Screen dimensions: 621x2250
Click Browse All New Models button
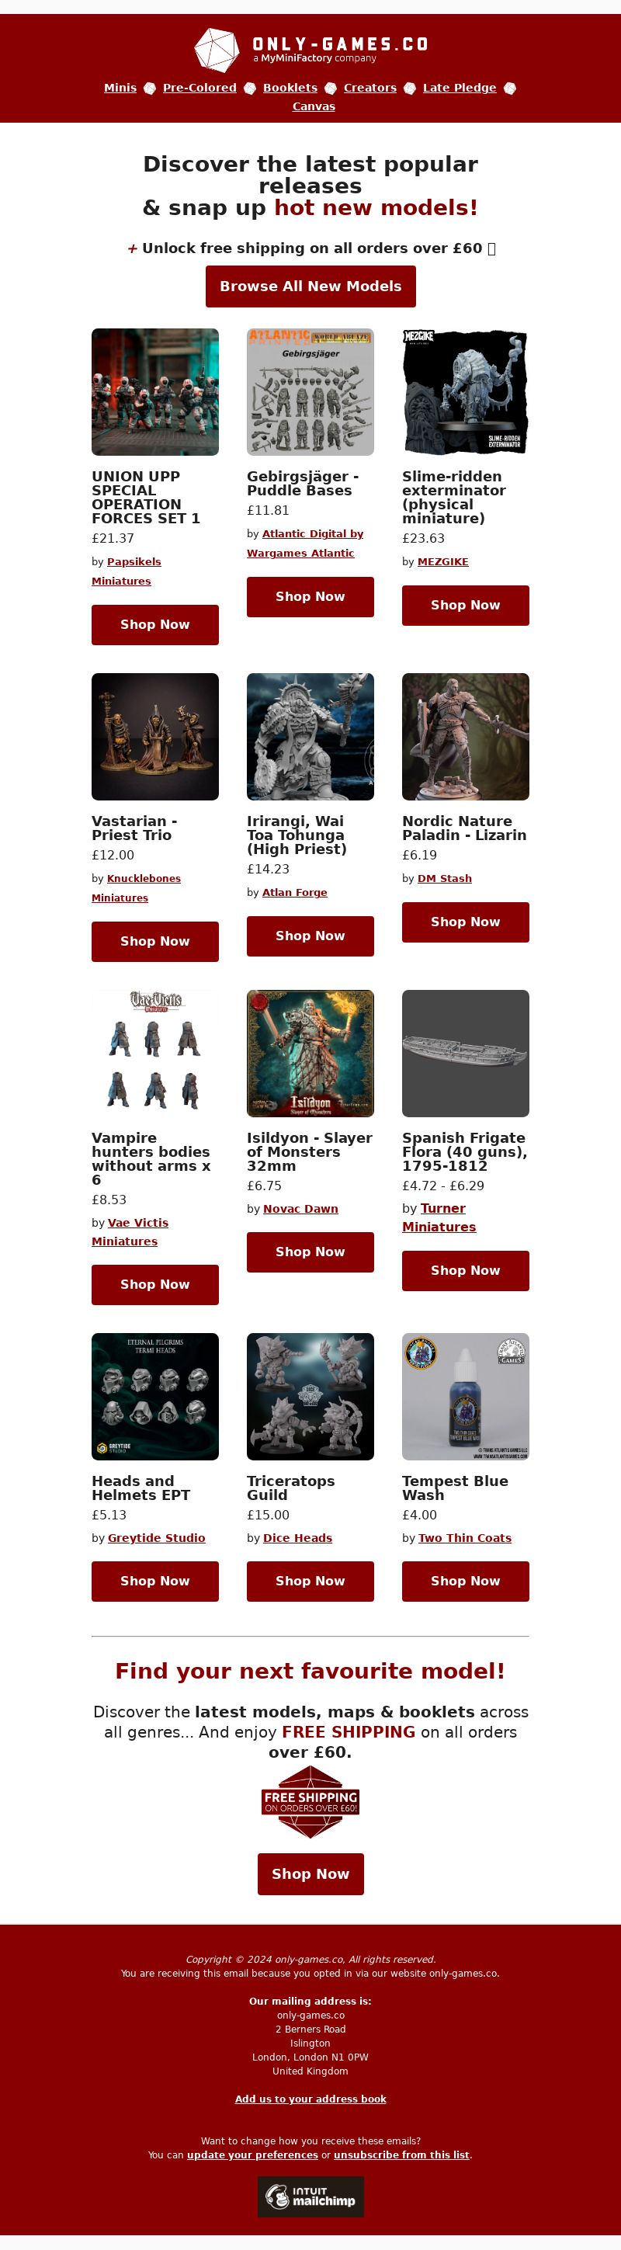point(310,286)
